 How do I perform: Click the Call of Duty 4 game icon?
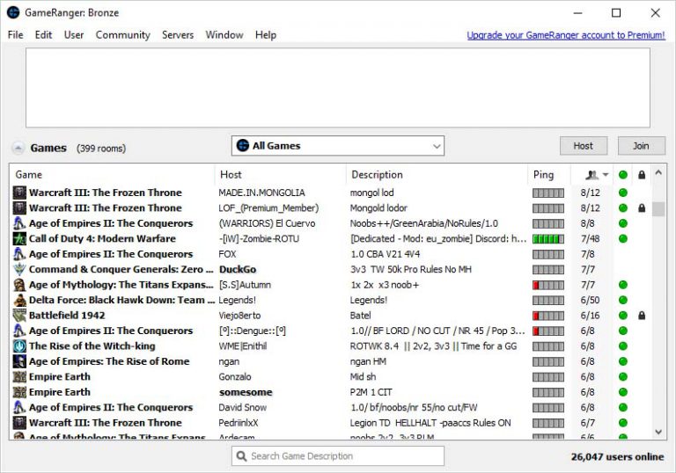point(19,239)
